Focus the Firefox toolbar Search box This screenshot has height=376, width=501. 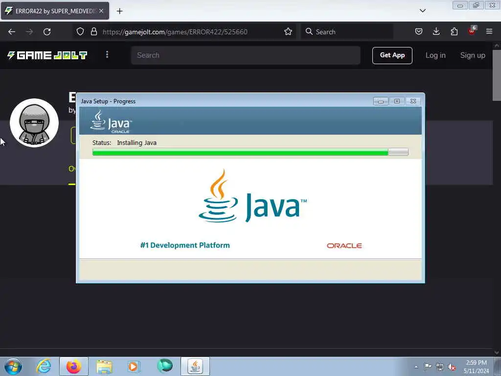[x=347, y=32]
